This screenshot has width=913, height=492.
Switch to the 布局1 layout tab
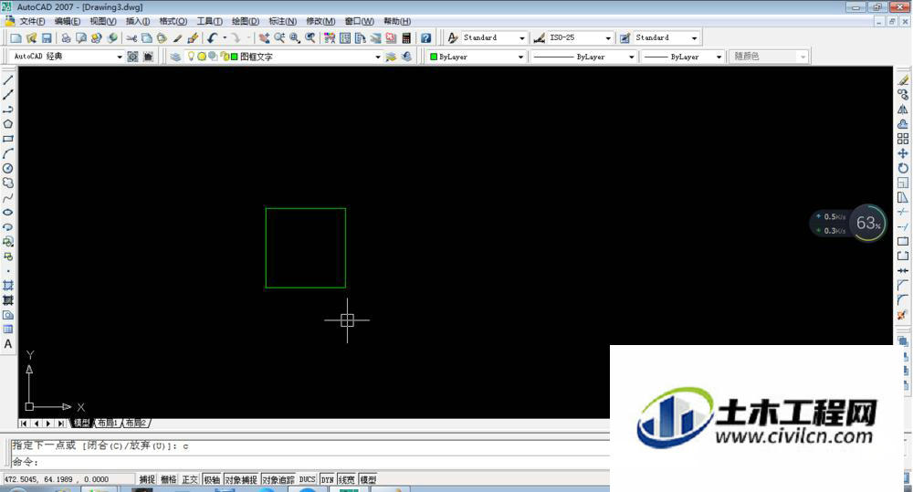pos(108,423)
